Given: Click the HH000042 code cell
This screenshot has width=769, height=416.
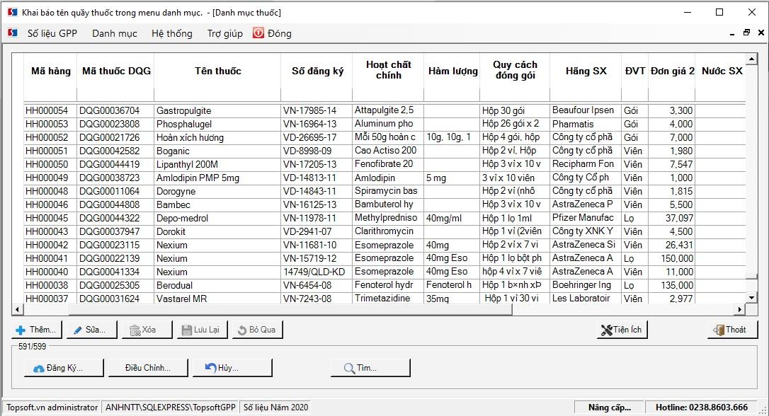Looking at the screenshot, I should coord(50,245).
